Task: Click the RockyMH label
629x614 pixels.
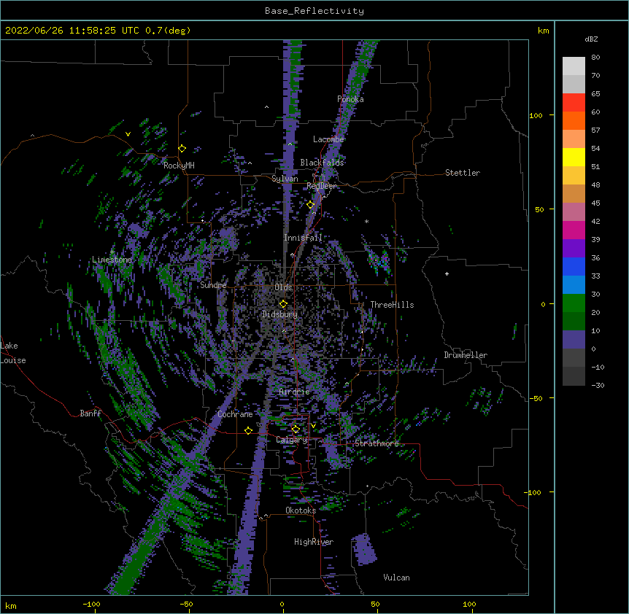Action: [179, 166]
